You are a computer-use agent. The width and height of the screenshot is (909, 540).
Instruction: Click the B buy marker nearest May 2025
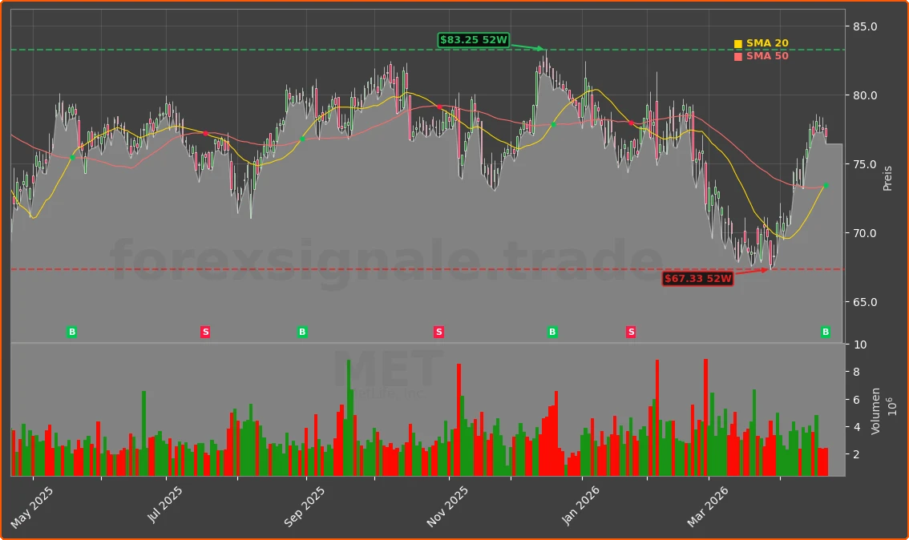tap(72, 332)
